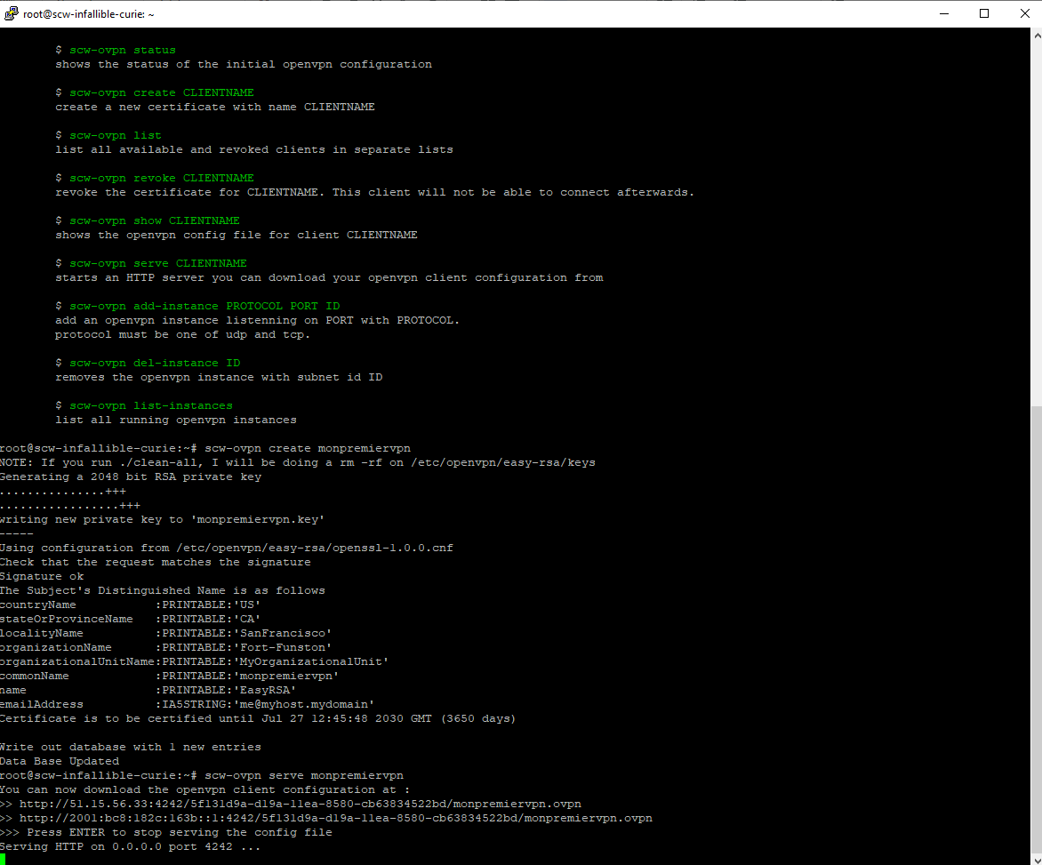This screenshot has height=865, width=1042.
Task: Click the scrollbar down arrow
Action: coord(1036,859)
